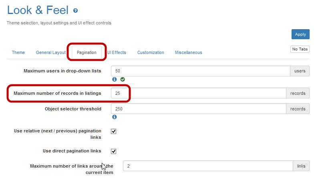Image resolution: width=316 pixels, height=178 pixels.
Task: Select the Object selector threshold field
Action: pos(198,109)
